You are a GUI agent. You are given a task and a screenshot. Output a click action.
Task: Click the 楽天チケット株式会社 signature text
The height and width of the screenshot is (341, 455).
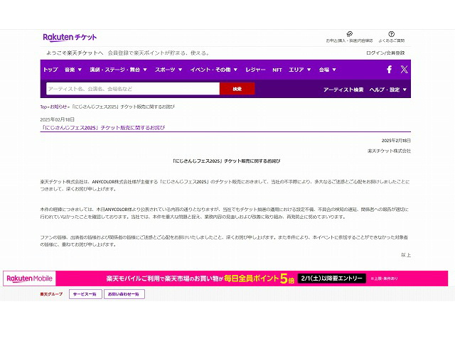tap(389, 151)
